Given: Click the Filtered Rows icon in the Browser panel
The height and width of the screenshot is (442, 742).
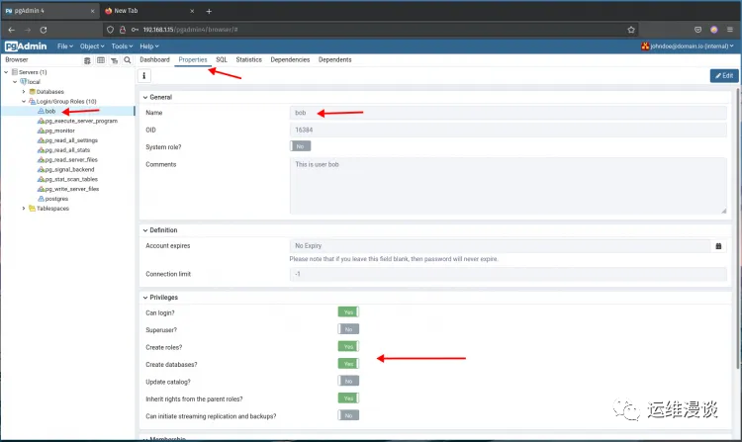Looking at the screenshot, I should click(114, 60).
